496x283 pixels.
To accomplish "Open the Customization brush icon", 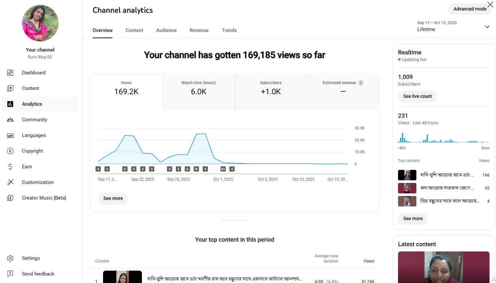I will click(10, 182).
